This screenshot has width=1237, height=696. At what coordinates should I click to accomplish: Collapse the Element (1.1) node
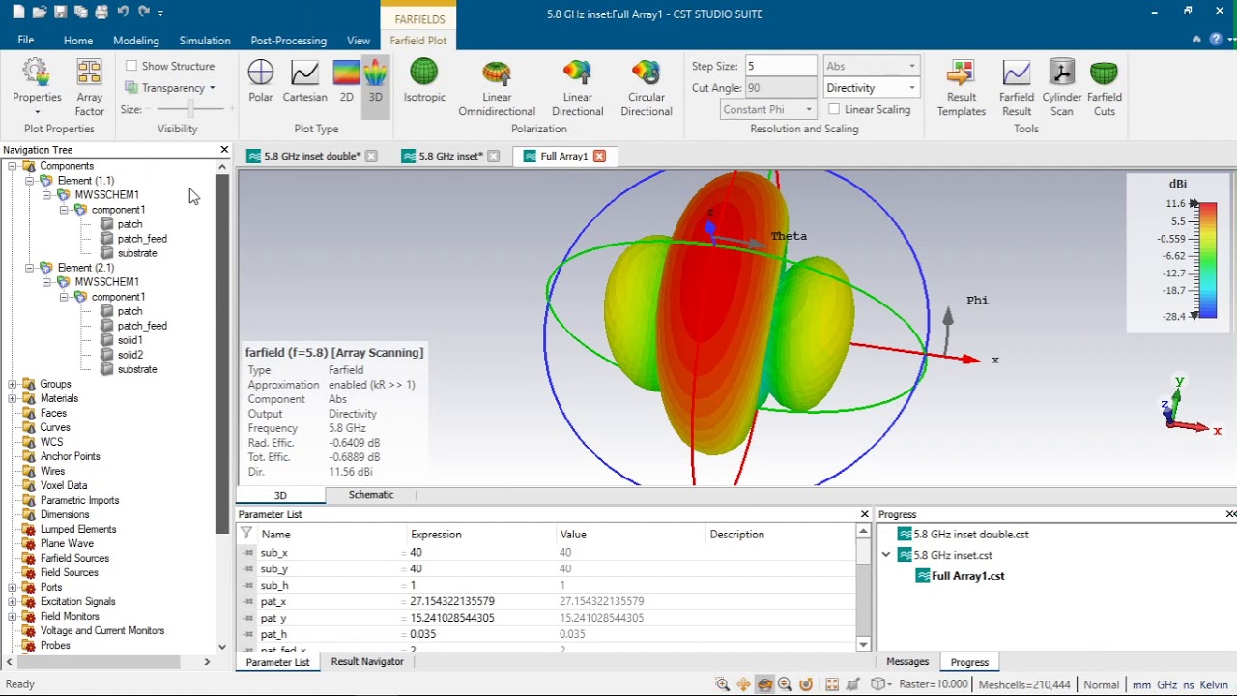[29, 181]
